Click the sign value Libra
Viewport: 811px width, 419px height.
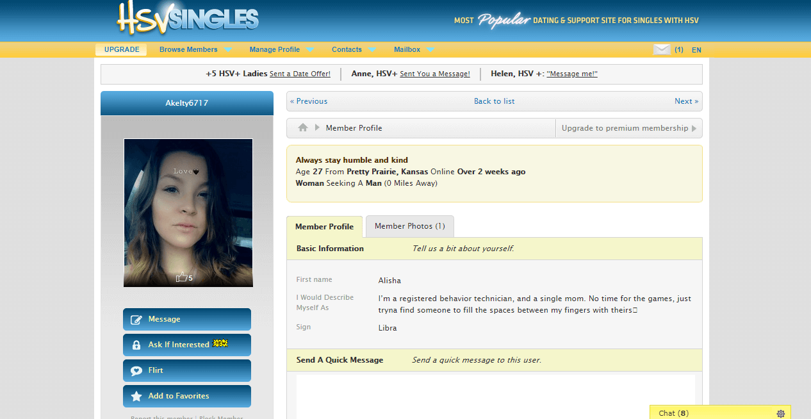click(388, 328)
